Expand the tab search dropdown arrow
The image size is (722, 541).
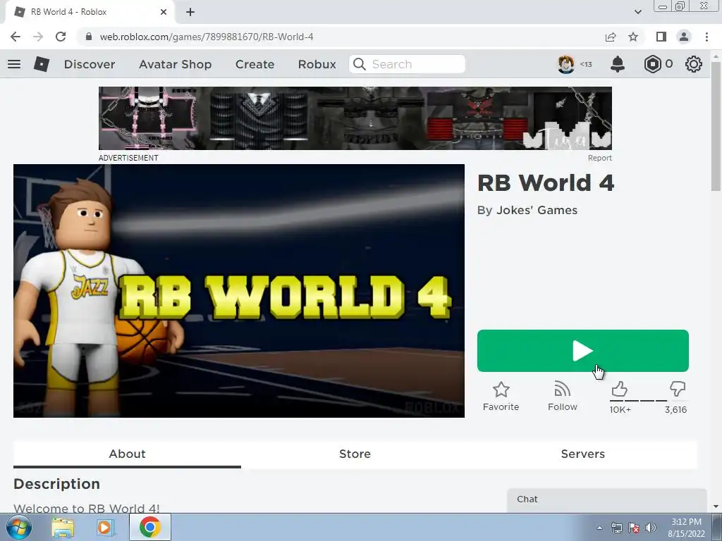click(637, 12)
